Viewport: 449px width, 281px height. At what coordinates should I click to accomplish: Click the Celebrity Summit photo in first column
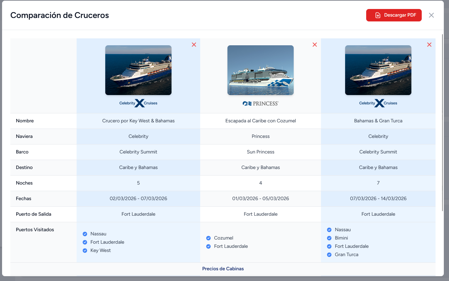(x=138, y=70)
